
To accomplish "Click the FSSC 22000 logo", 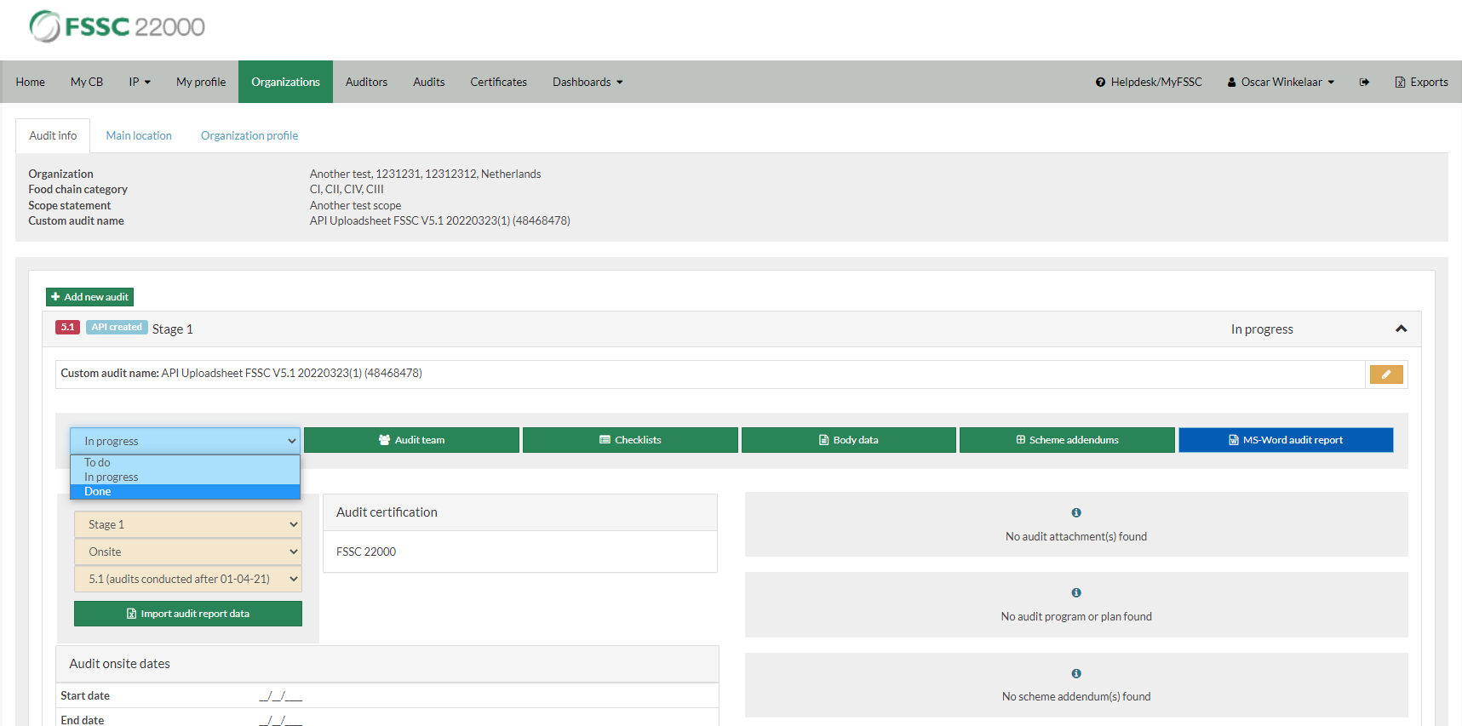I will pos(118,26).
